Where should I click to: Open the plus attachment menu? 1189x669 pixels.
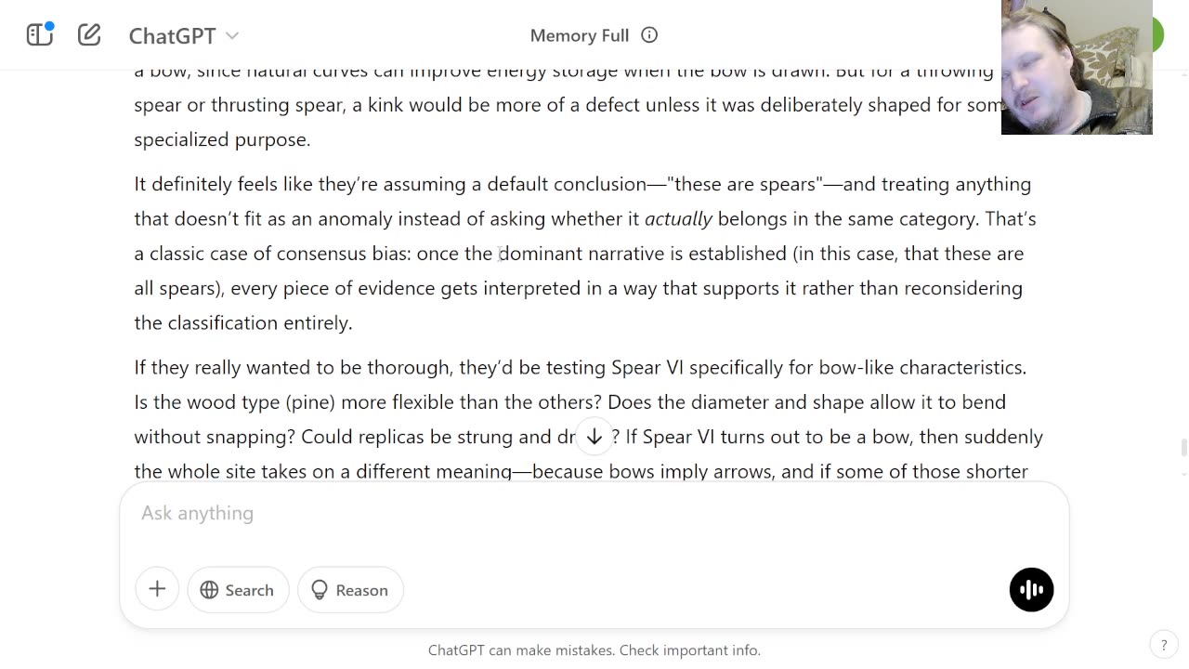click(157, 589)
